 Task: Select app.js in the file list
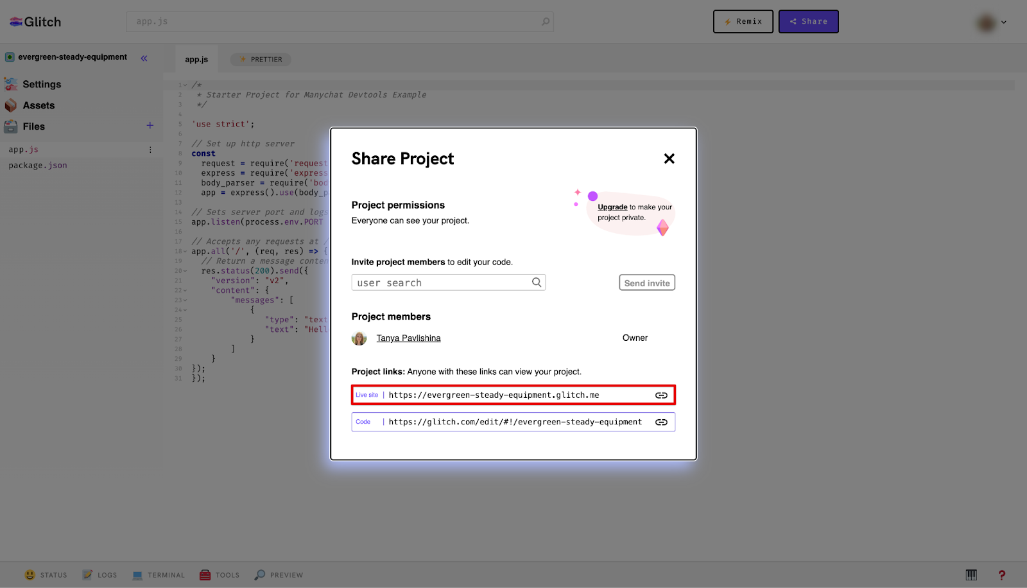click(x=23, y=150)
